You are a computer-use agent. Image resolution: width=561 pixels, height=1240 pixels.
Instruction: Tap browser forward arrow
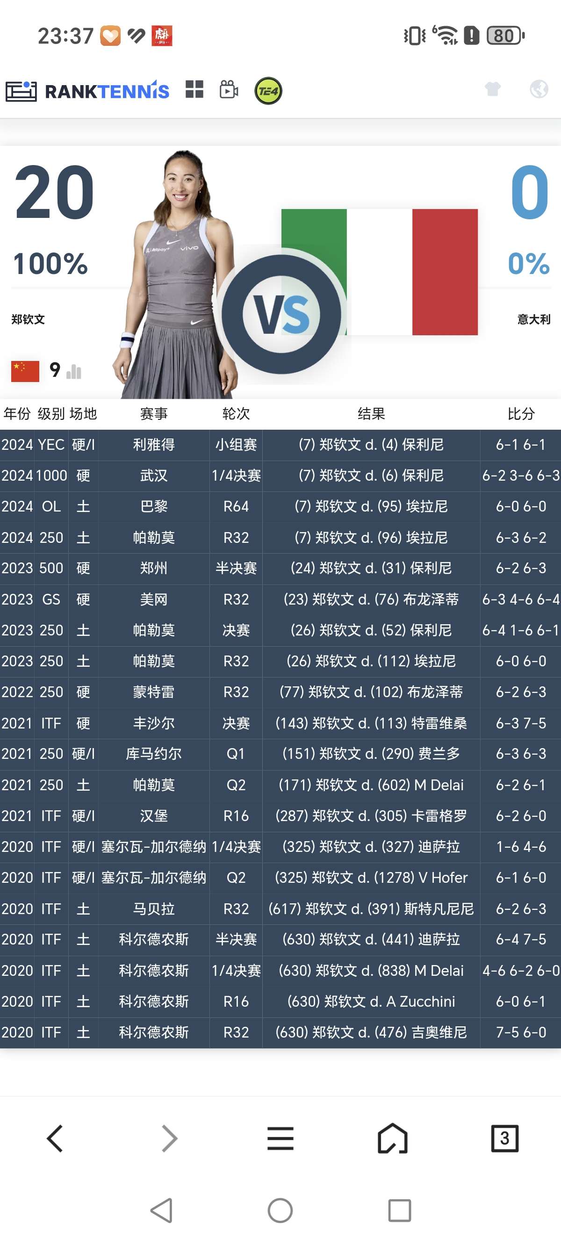click(x=169, y=1139)
